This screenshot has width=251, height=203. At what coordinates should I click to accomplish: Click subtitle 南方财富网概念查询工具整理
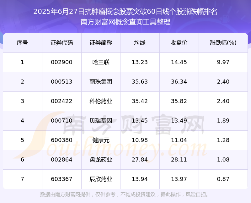(x=125, y=22)
